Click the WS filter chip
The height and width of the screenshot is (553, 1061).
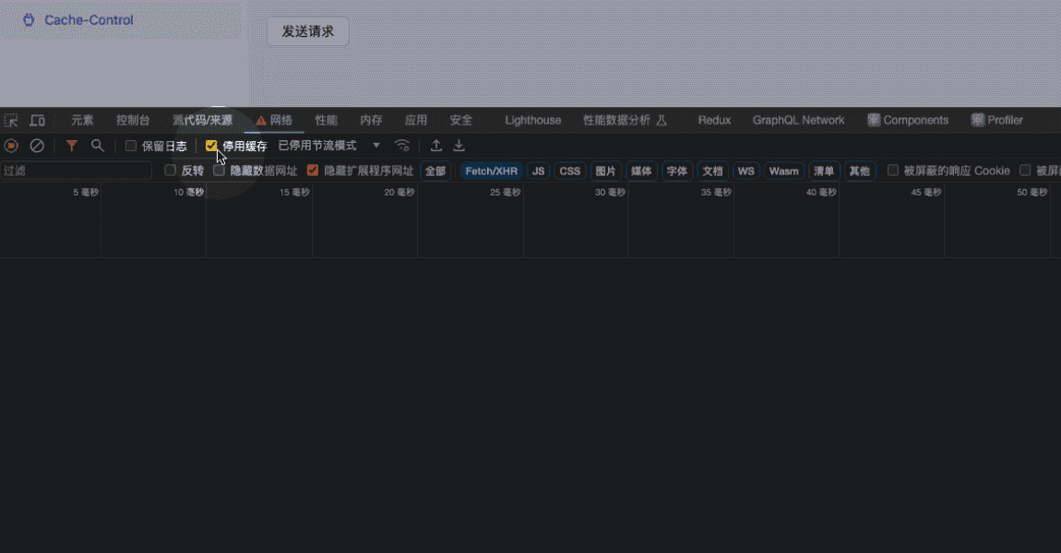(745, 171)
